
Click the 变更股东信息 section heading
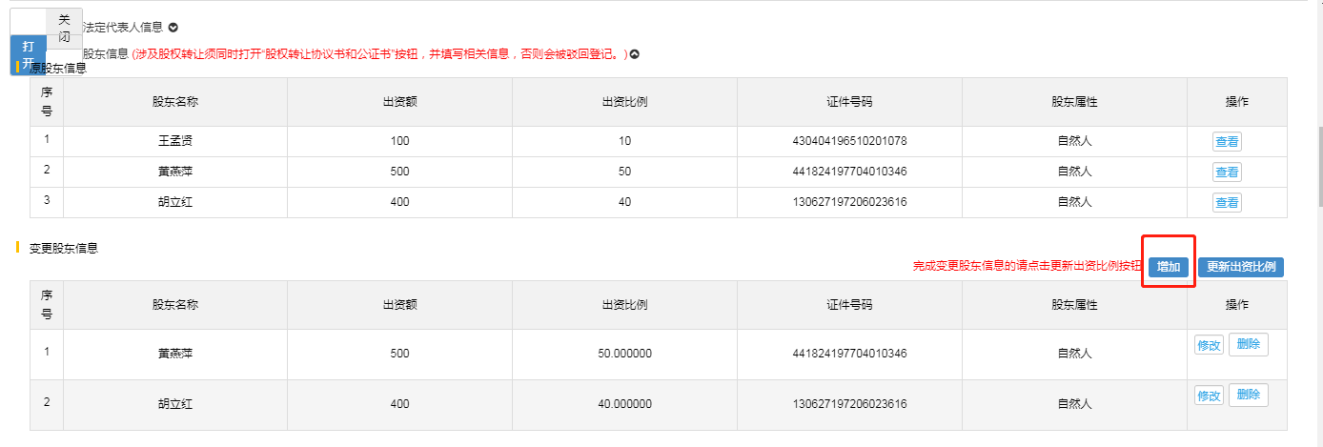(64, 248)
